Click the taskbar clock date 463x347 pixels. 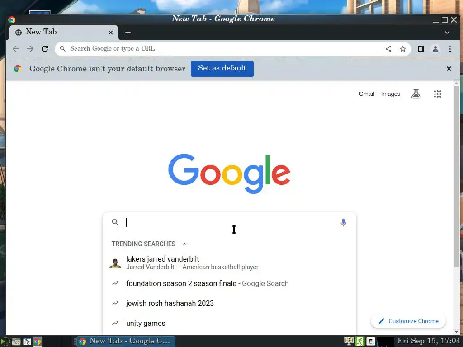[x=429, y=341]
